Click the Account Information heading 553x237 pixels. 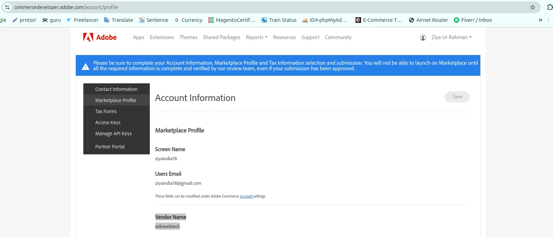point(195,98)
